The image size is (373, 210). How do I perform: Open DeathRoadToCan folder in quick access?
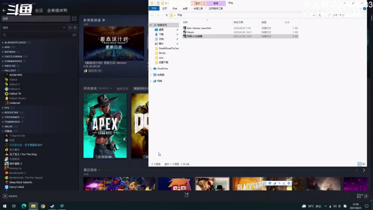169,49
